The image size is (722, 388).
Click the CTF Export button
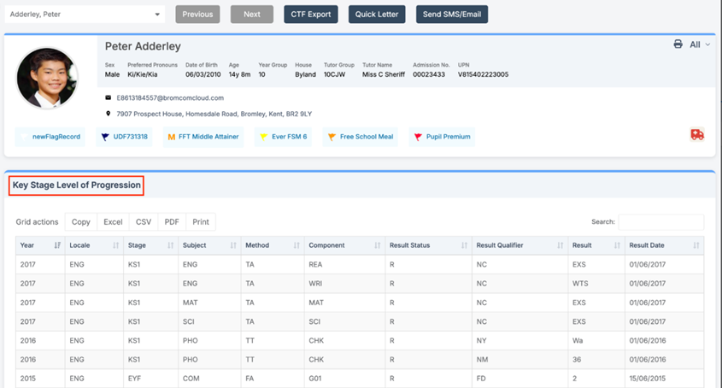pyautogui.click(x=310, y=15)
